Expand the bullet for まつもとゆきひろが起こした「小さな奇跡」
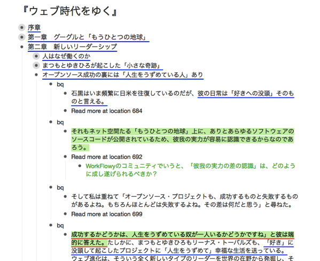Screen dimensions: 320x261 pyautogui.click(x=36, y=65)
